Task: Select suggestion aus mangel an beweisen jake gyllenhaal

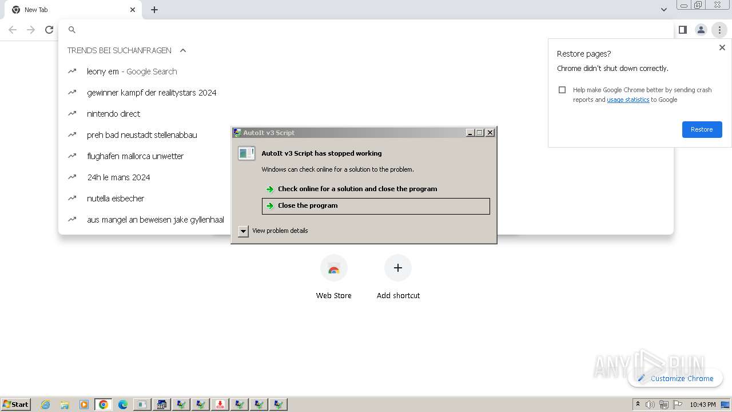Action: [x=366, y=220]
